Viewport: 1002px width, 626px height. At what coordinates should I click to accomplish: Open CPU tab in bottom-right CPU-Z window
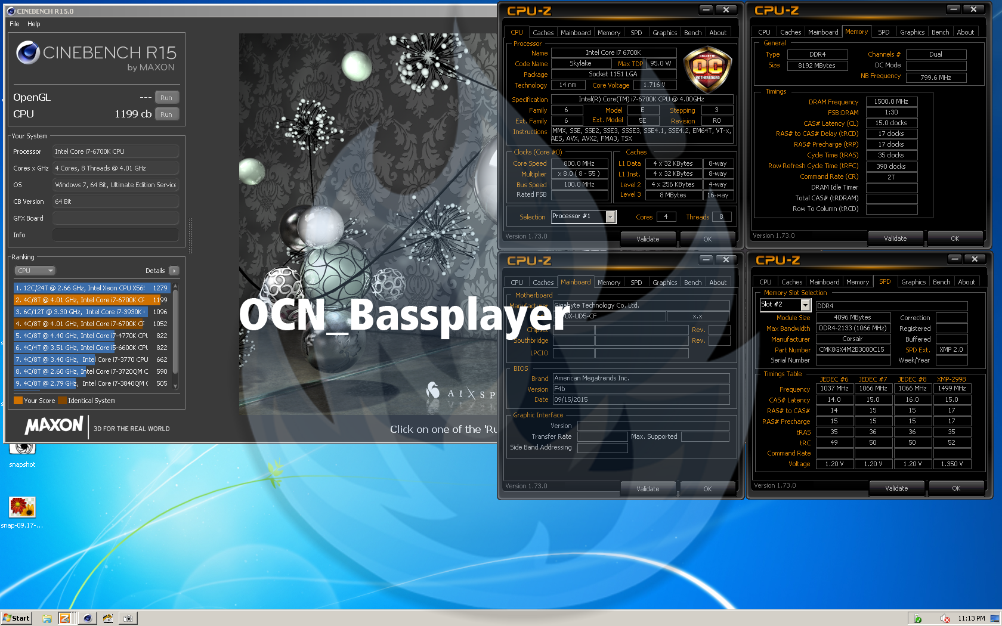click(765, 282)
